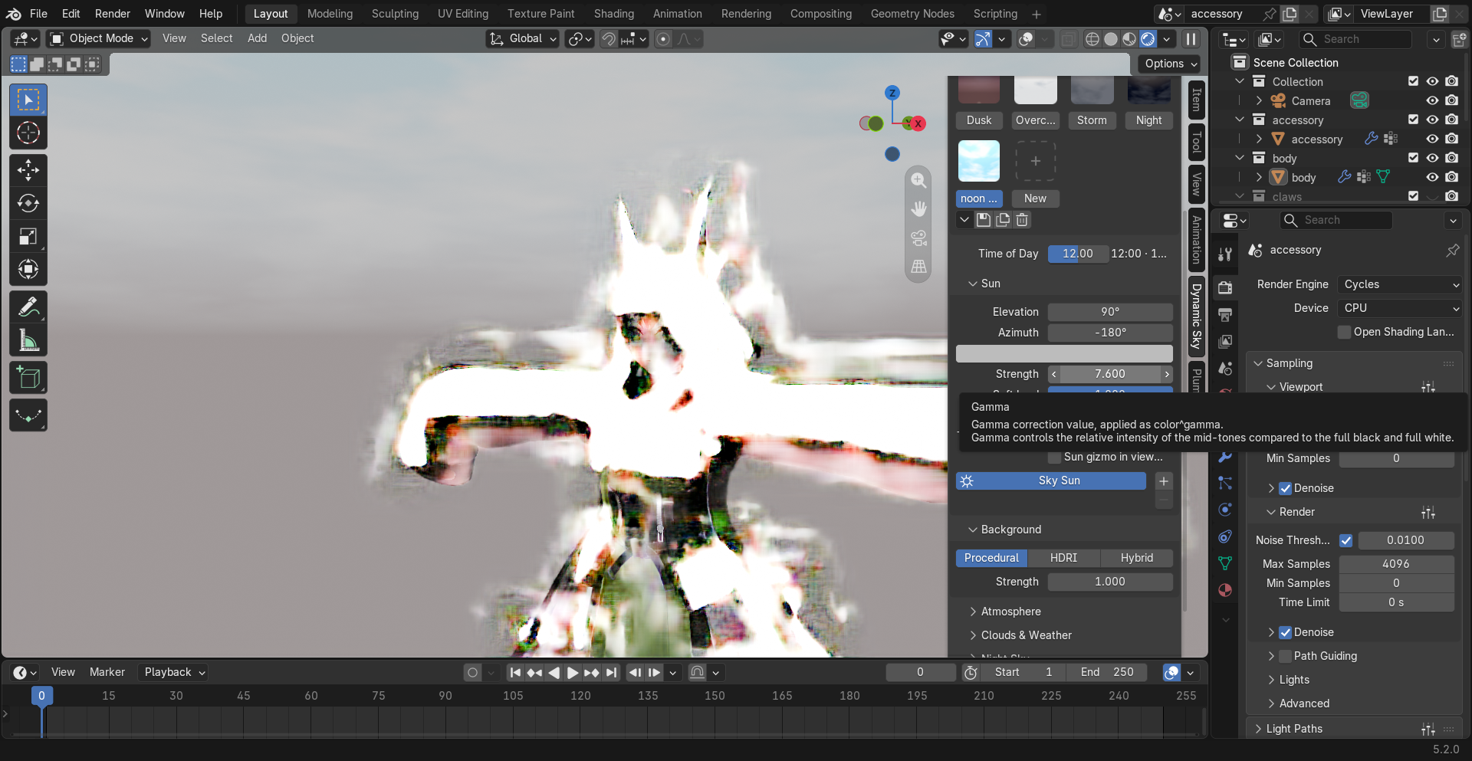Open the Tool properties tab icon
The image size is (1472, 761).
pos(1225,254)
